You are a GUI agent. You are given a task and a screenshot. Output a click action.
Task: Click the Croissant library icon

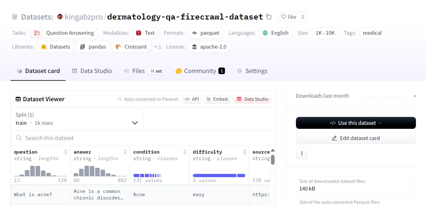coord(118,47)
